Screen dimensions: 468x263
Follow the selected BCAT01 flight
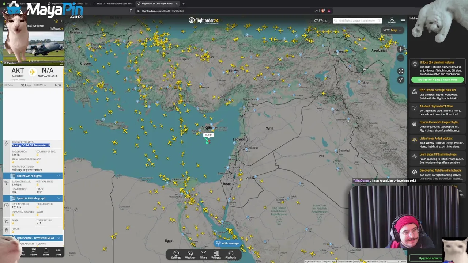click(x=34, y=252)
